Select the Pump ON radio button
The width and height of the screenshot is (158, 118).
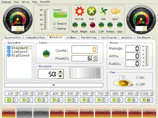coord(137,78)
